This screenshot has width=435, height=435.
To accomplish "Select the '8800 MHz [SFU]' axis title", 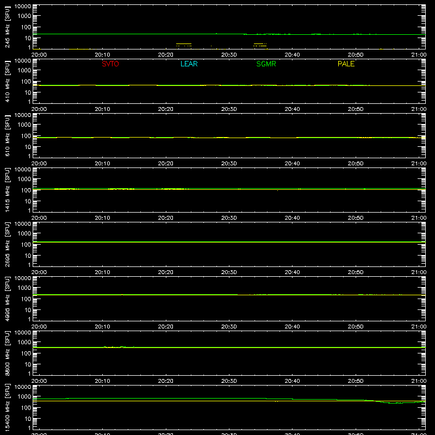I will [x=7, y=353].
